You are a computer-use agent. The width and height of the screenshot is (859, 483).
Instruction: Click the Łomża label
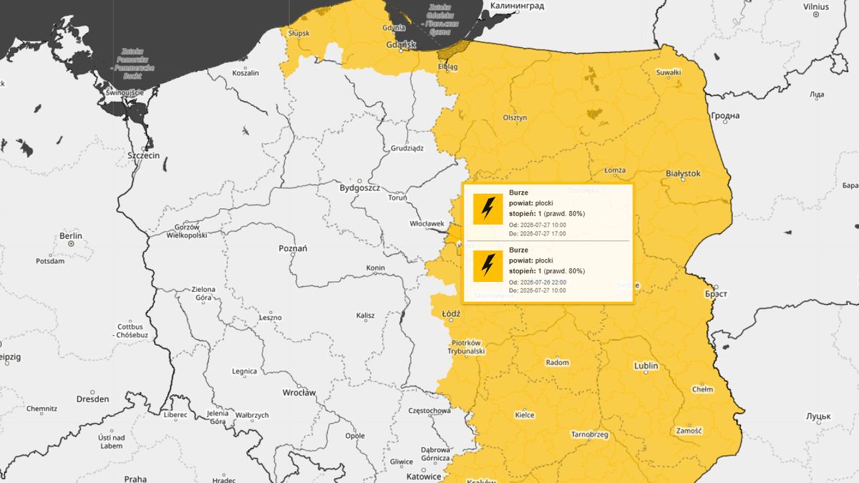pyautogui.click(x=615, y=170)
